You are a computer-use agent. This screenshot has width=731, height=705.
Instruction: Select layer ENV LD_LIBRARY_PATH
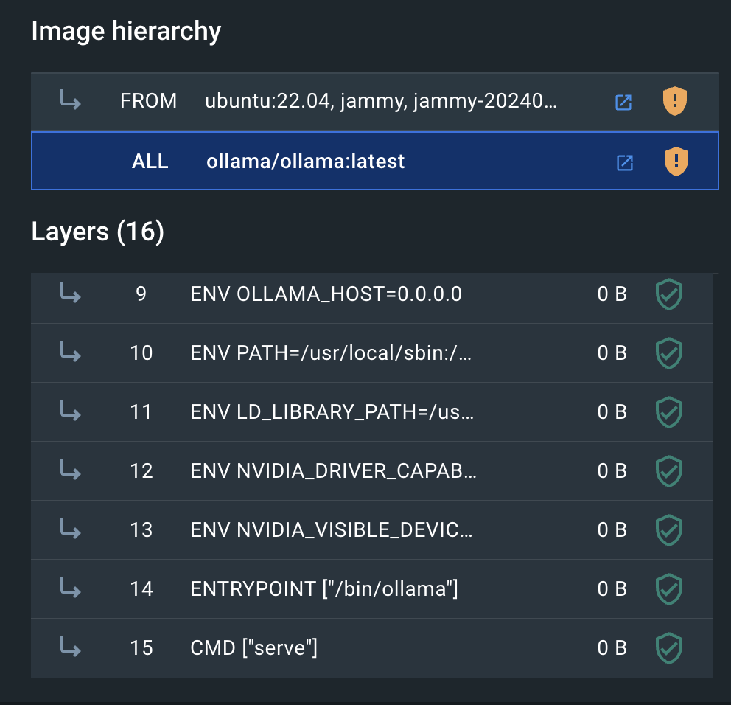tap(372, 412)
